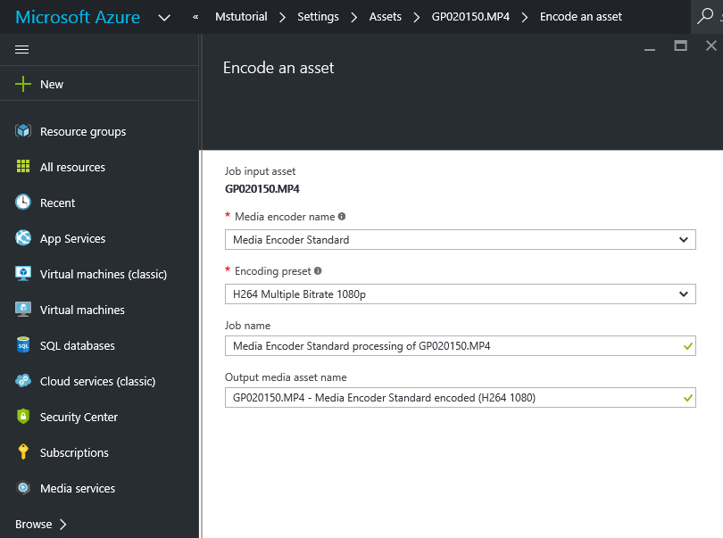Click the info icon beside Encoding preset
Screen dimensions: 723x538
click(x=318, y=270)
